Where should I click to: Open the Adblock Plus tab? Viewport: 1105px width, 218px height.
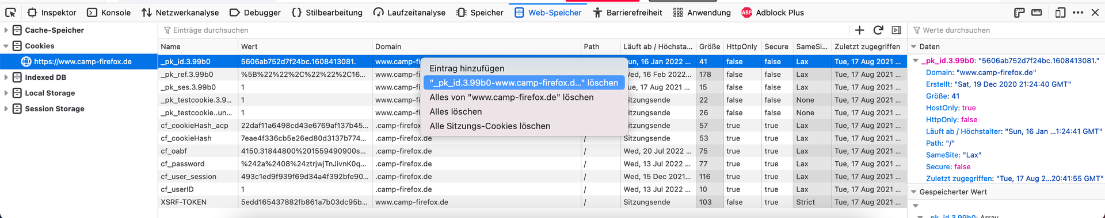(772, 12)
